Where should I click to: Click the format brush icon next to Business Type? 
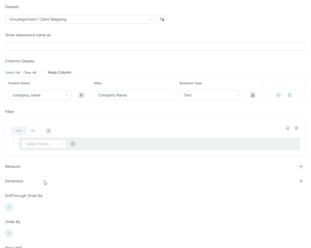(253, 95)
